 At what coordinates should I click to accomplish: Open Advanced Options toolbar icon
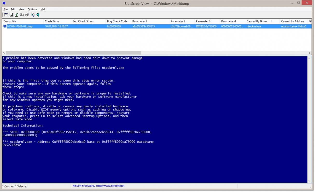pyautogui.click(x=6, y=15)
